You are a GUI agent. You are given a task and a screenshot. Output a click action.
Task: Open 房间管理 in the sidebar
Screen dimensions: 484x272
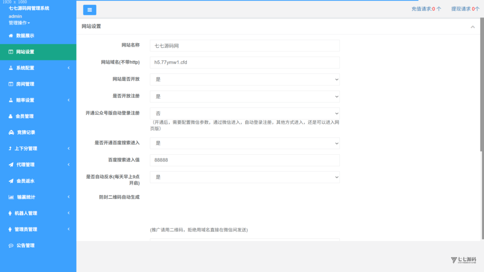point(38,84)
